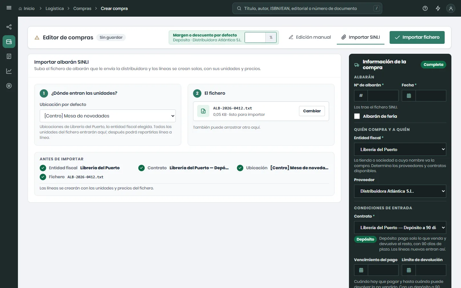Open the lightning bolt quick actions icon
The width and height of the screenshot is (461, 288).
pos(438,8)
